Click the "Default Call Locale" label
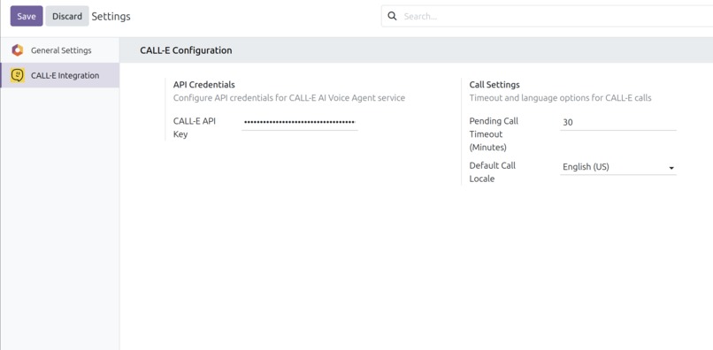The image size is (713, 350). [x=493, y=172]
